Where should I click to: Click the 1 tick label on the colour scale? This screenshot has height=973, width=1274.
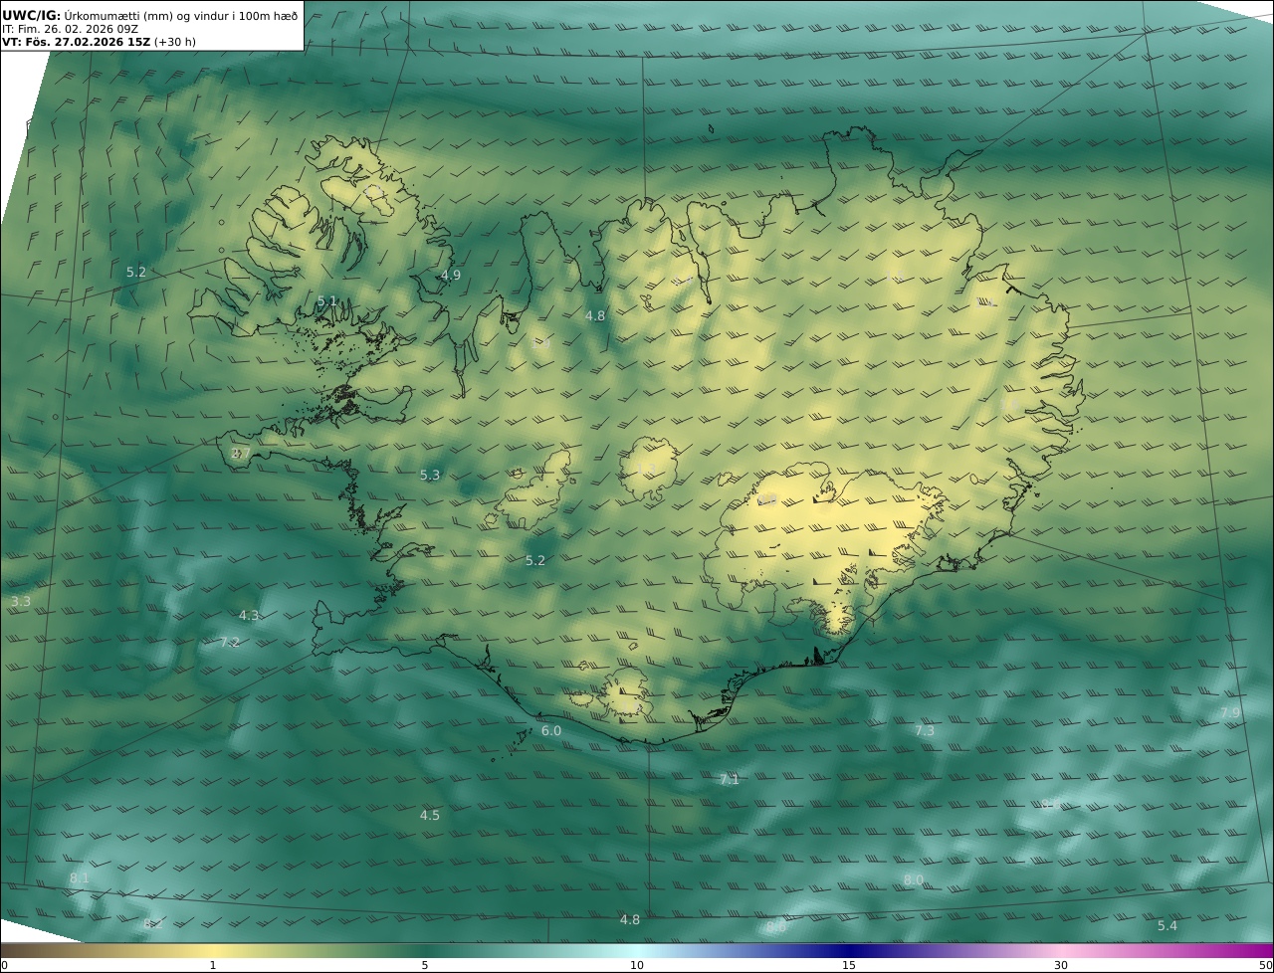(213, 965)
